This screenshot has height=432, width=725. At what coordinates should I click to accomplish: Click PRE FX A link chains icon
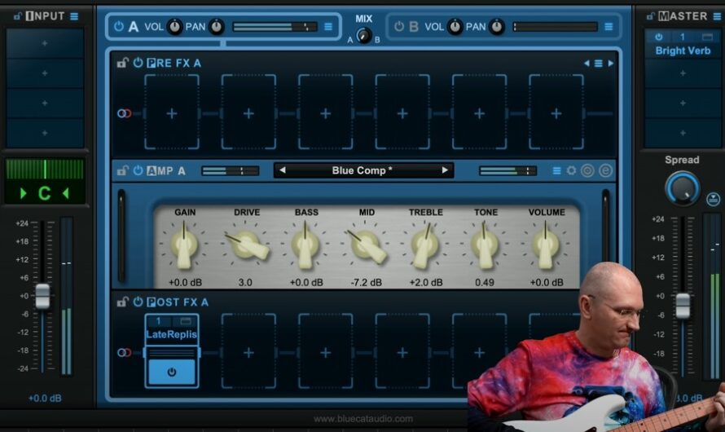pyautogui.click(x=124, y=113)
